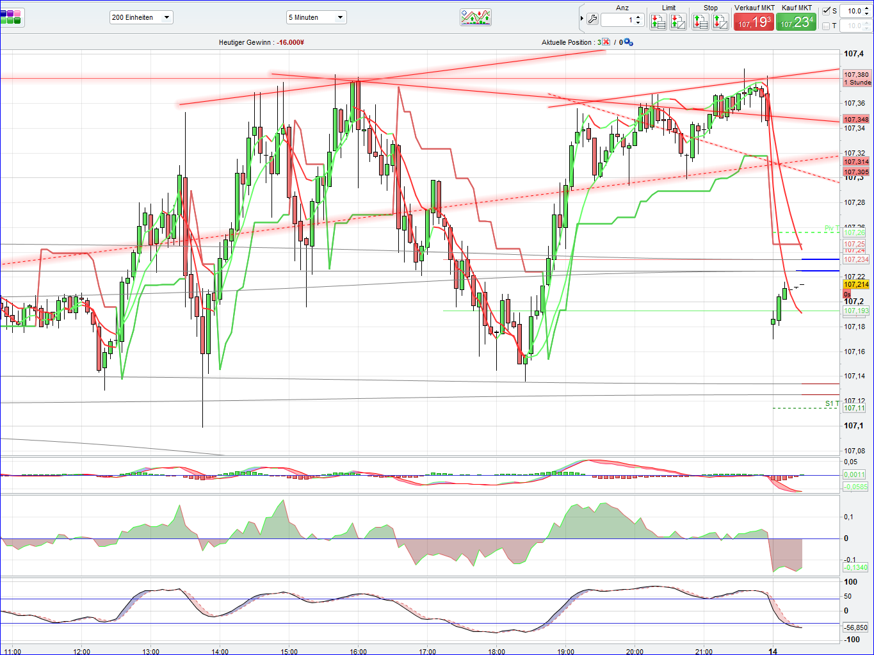Open order settings with the wrench icon

tap(593, 19)
